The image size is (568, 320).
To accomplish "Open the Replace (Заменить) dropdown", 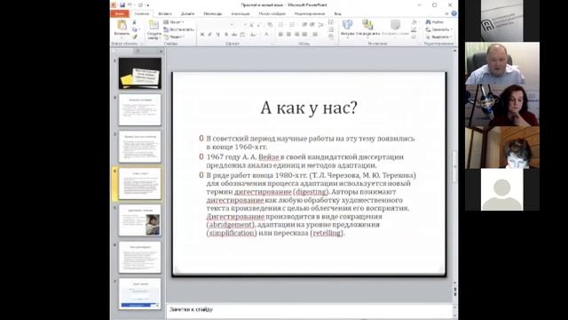I will tap(439, 29).
